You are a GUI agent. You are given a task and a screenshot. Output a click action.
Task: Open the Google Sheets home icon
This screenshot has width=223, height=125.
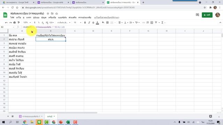coord(5,15)
